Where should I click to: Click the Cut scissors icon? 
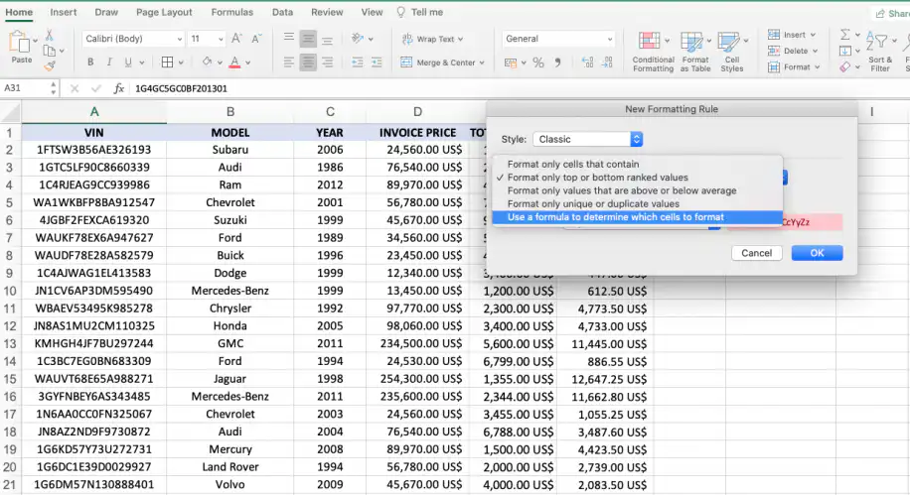(x=50, y=35)
